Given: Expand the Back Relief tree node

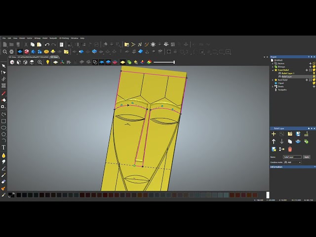Looking at the screenshot, I should 273,80.
